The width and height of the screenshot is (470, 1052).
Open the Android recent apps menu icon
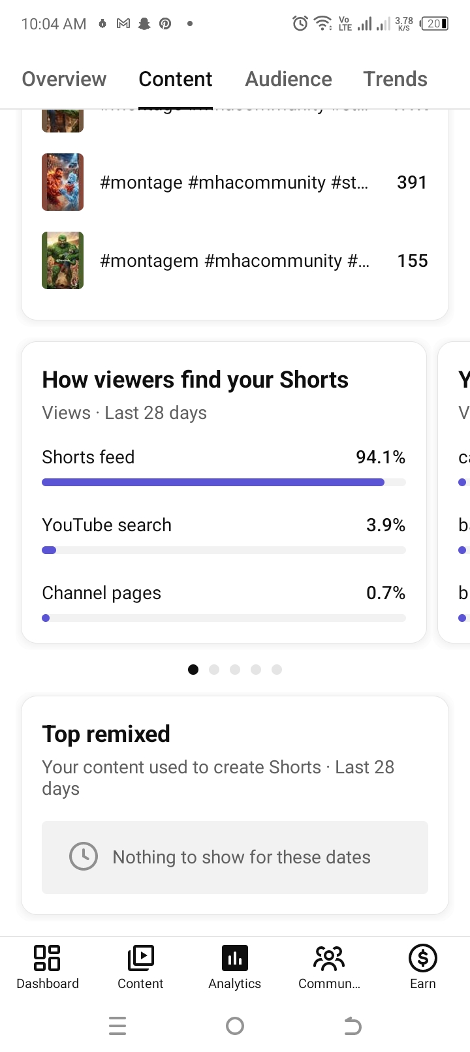coord(117,1026)
